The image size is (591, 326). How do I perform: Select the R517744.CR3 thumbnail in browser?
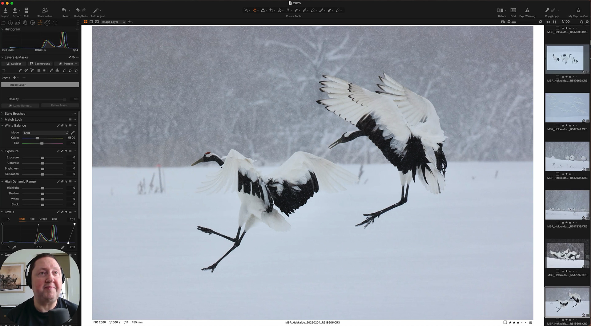pos(567,108)
